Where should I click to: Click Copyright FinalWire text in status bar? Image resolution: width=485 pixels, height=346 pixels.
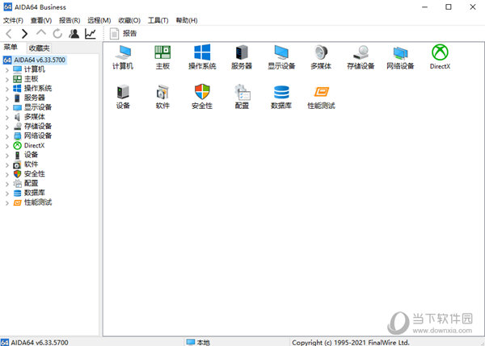pos(351,342)
